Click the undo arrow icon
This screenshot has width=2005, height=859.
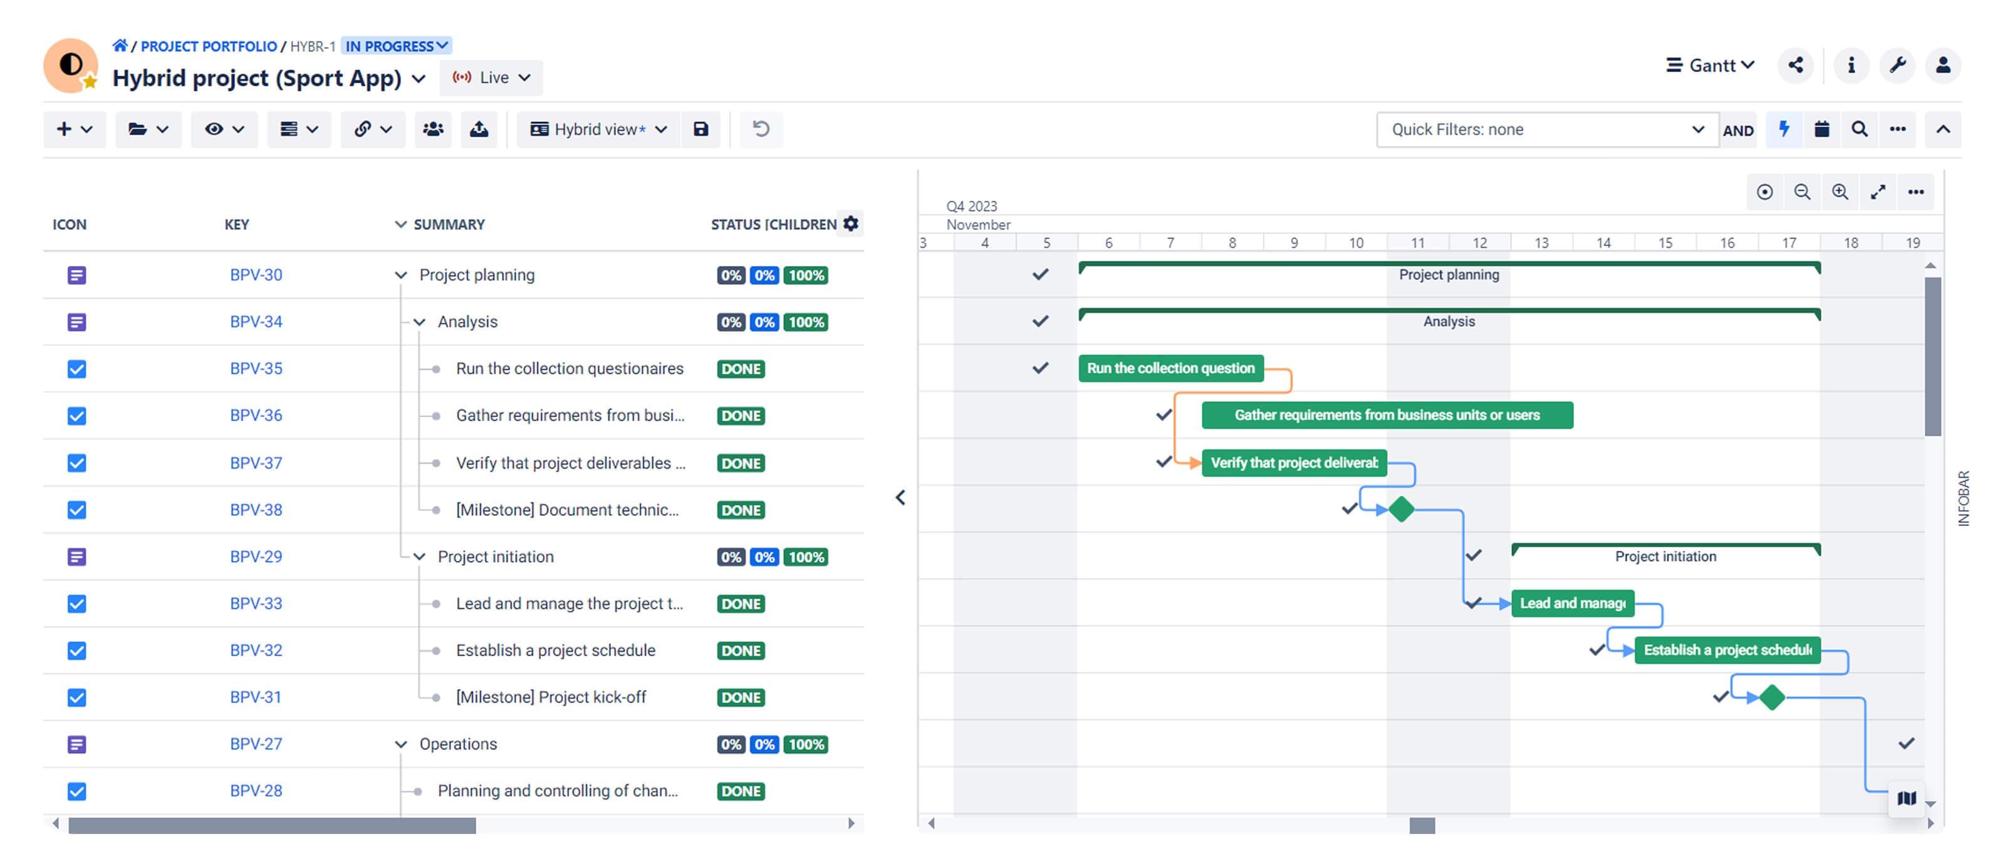coord(761,129)
